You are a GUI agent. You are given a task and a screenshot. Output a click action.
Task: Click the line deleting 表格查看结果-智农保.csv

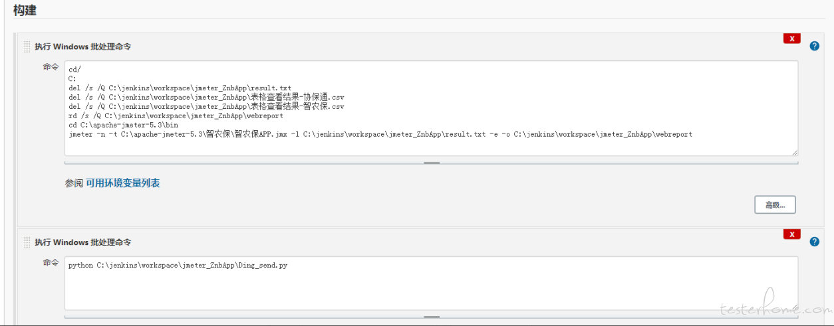point(206,106)
